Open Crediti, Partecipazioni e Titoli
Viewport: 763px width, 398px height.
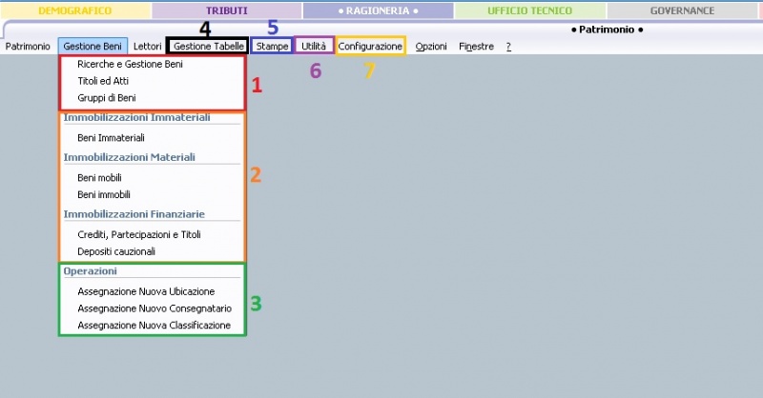tap(139, 234)
